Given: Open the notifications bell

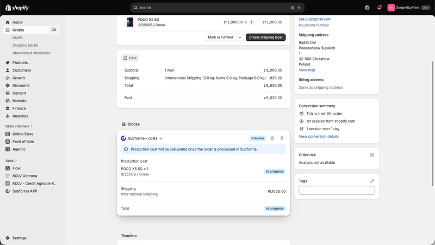Looking at the screenshot, I should point(379,8).
